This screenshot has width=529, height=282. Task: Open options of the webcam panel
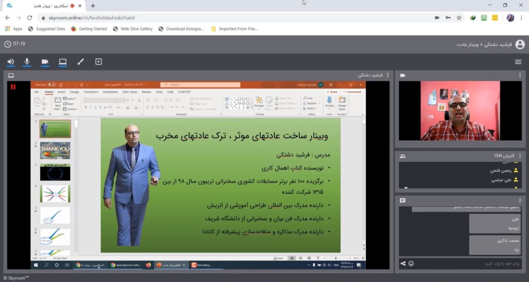point(520,75)
